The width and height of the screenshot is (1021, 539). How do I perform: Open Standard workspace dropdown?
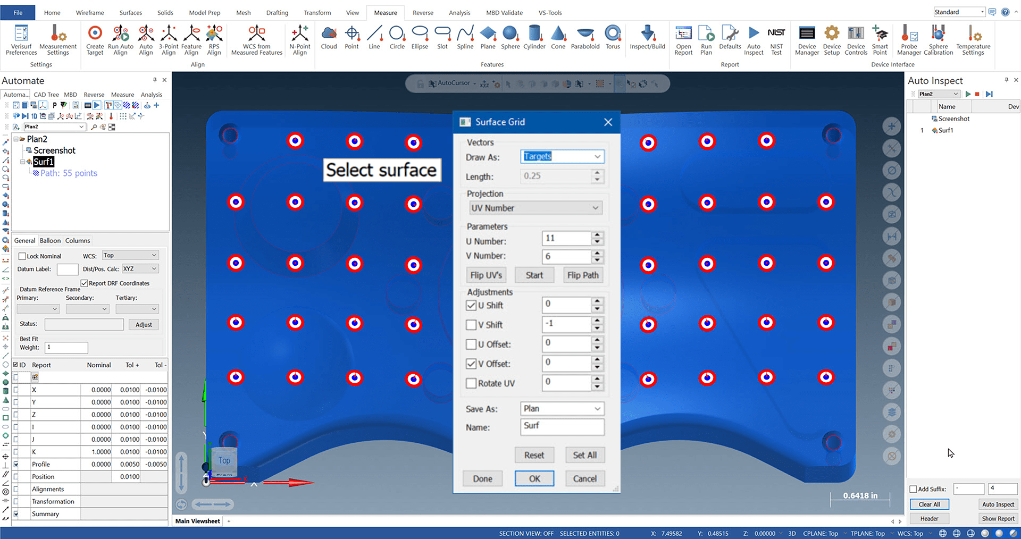coord(960,12)
